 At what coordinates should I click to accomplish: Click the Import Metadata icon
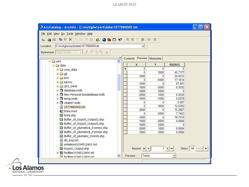tap(101, 52)
